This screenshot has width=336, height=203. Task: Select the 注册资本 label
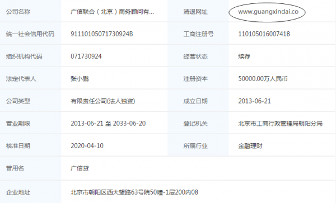pyautogui.click(x=195, y=79)
